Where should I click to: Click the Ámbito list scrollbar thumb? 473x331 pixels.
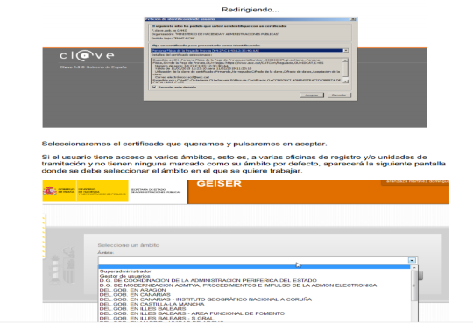[414, 285]
